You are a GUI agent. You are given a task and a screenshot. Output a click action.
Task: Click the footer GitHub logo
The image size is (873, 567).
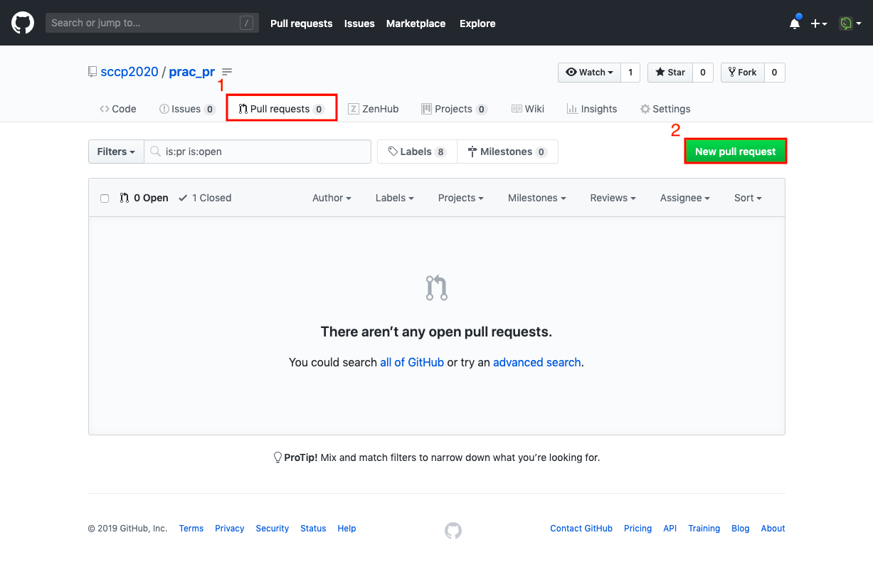tap(453, 530)
